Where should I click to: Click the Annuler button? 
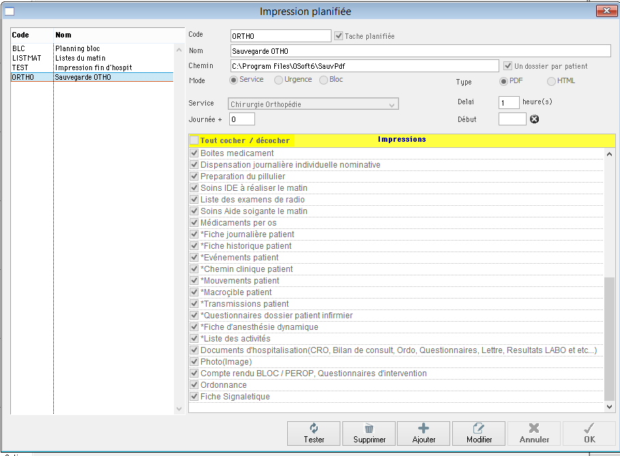[x=534, y=434]
